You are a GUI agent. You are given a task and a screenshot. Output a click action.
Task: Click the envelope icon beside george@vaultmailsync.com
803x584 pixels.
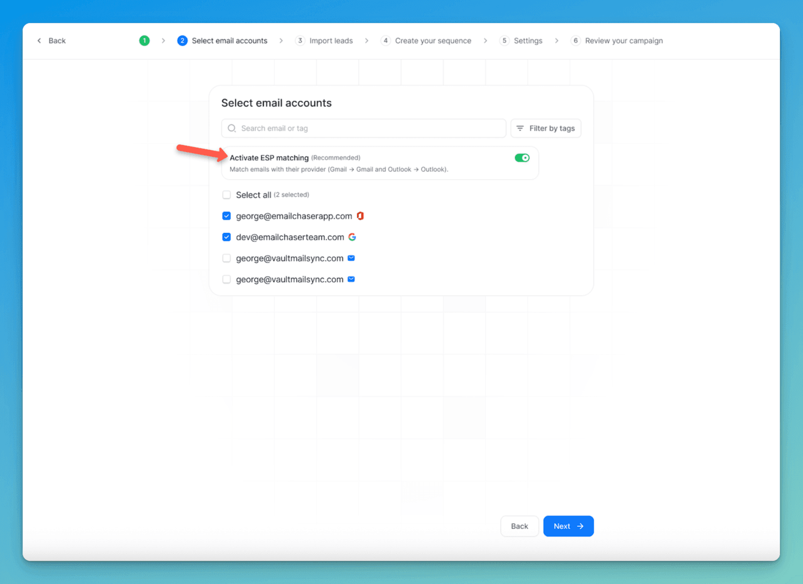[351, 257]
